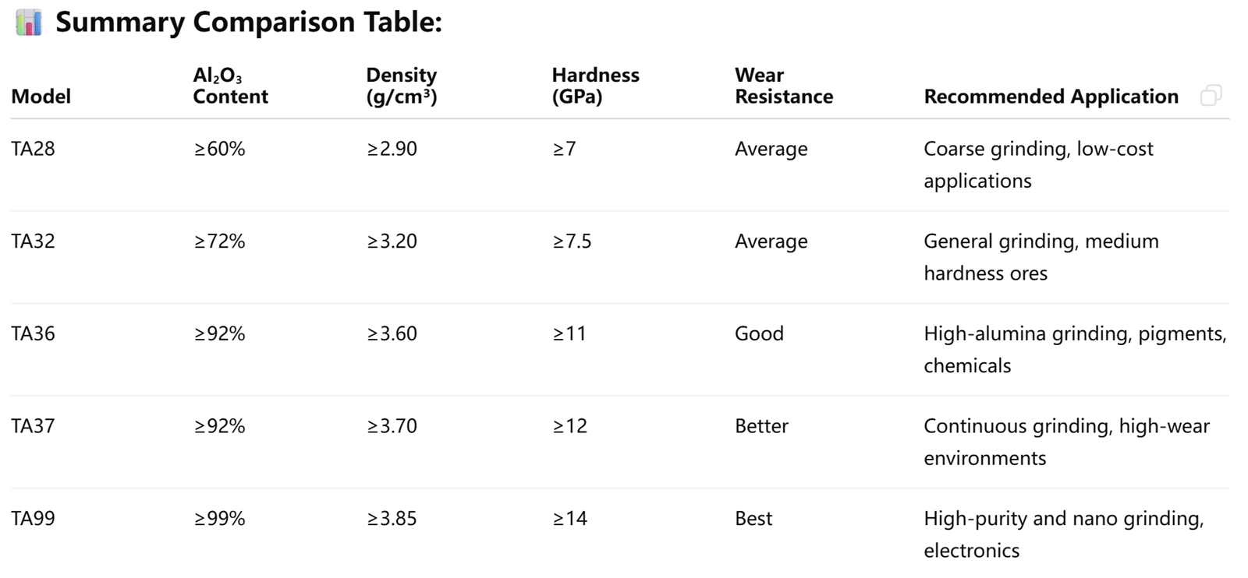
Task: Select the TA99 model cell
Action: (x=33, y=519)
